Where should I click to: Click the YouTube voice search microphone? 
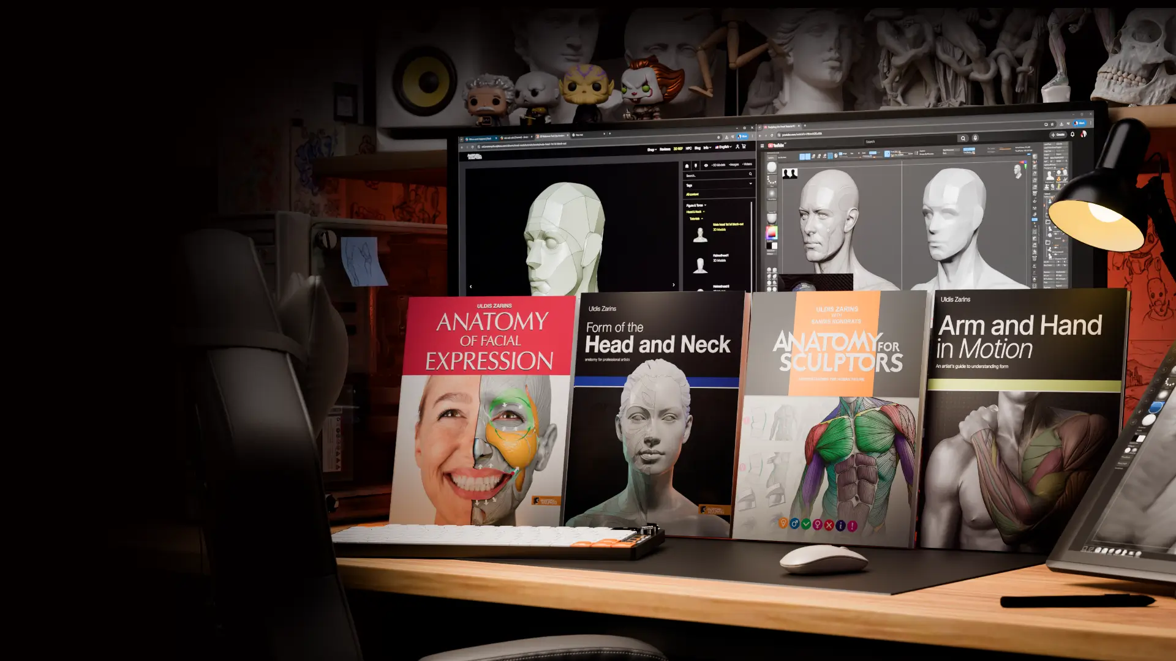976,138
